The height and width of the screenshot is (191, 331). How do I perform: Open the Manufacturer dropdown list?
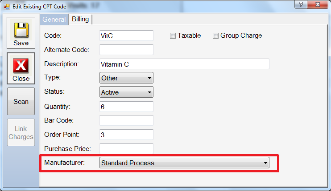tap(266, 163)
